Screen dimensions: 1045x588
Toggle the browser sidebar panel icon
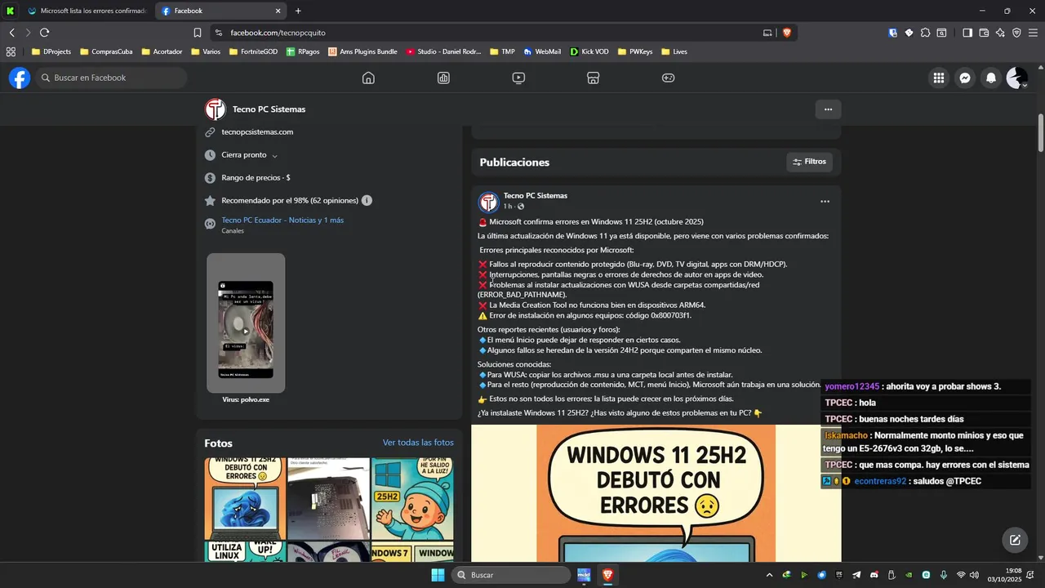[x=967, y=33]
